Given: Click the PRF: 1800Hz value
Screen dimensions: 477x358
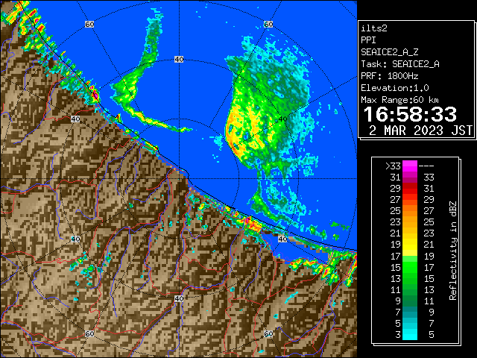Looking at the screenshot, I should [390, 76].
